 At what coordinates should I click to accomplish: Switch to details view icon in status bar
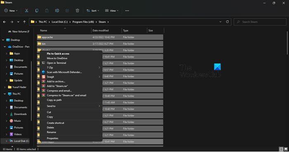click(281, 149)
